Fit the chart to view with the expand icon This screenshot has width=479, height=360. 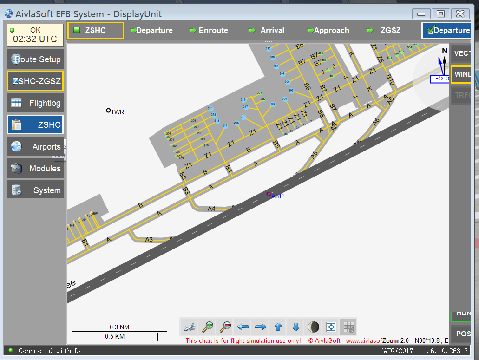pos(331,327)
